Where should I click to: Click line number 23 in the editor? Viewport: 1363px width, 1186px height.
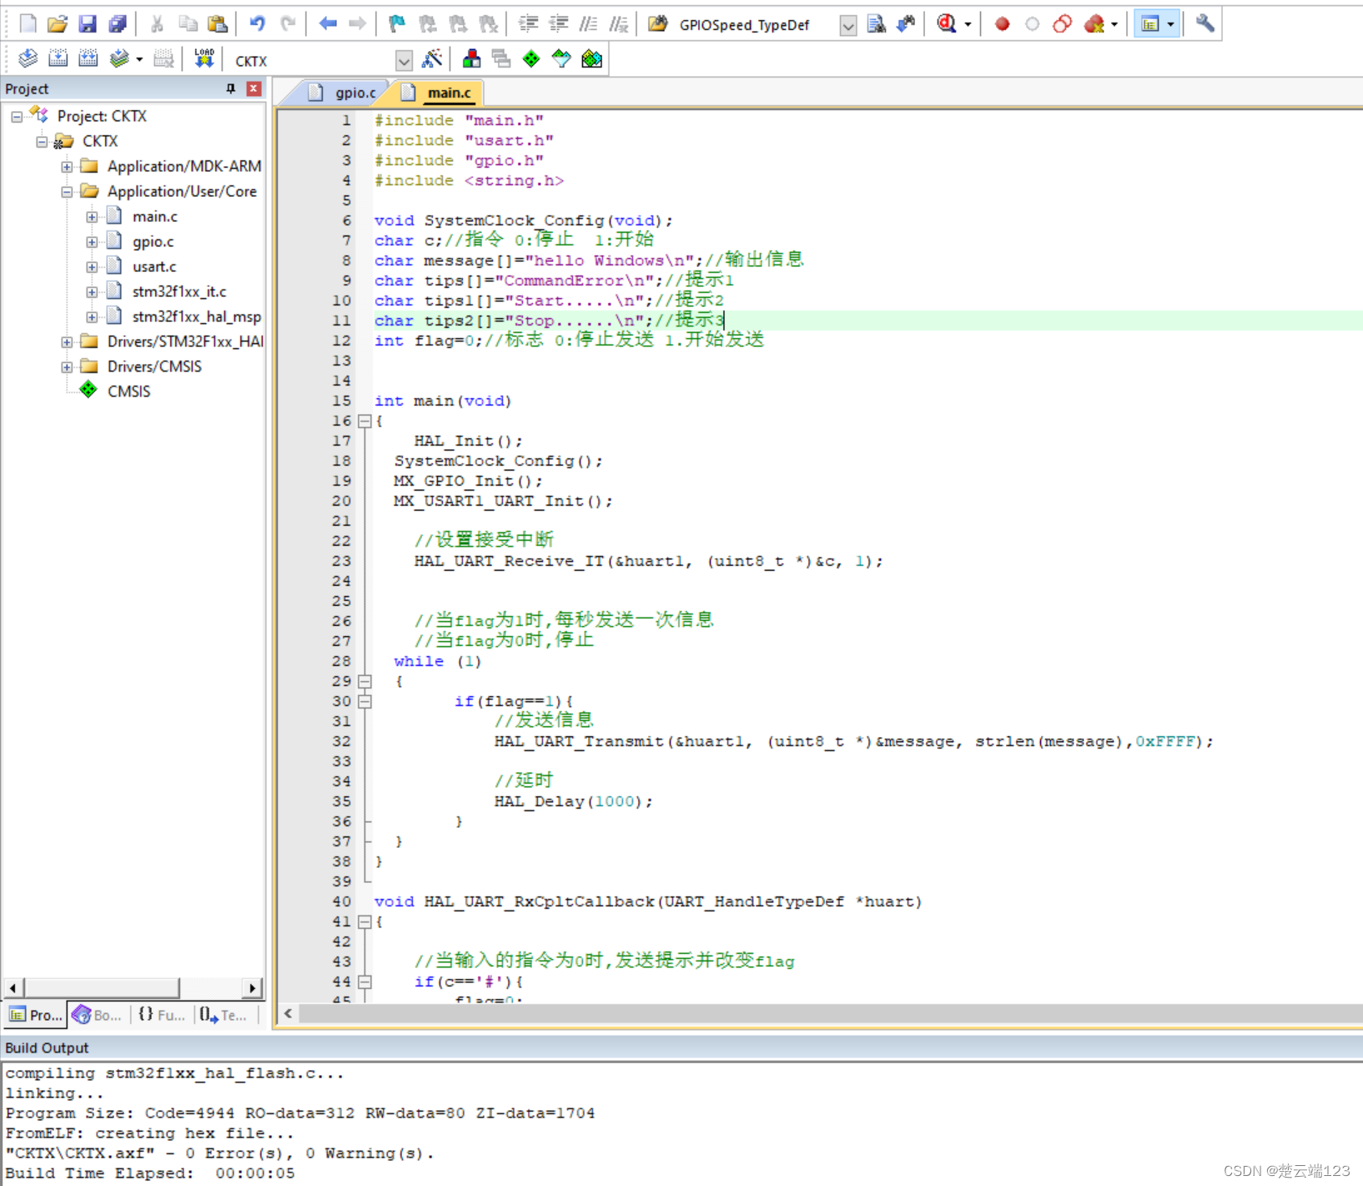point(342,561)
